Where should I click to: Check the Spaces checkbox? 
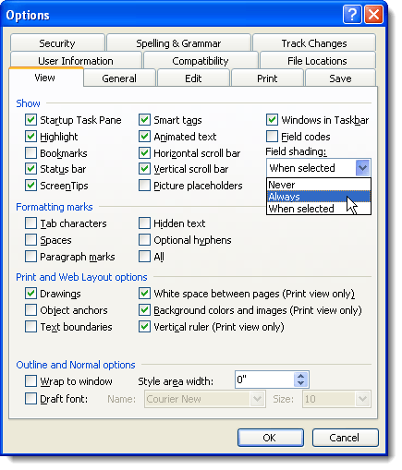click(30, 240)
